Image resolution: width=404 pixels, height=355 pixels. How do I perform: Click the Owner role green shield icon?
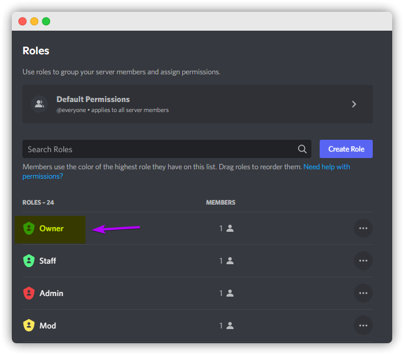click(29, 228)
